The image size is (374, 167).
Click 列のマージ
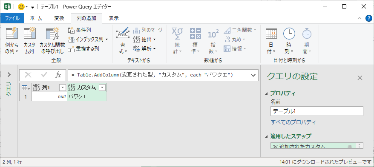coord(148,30)
